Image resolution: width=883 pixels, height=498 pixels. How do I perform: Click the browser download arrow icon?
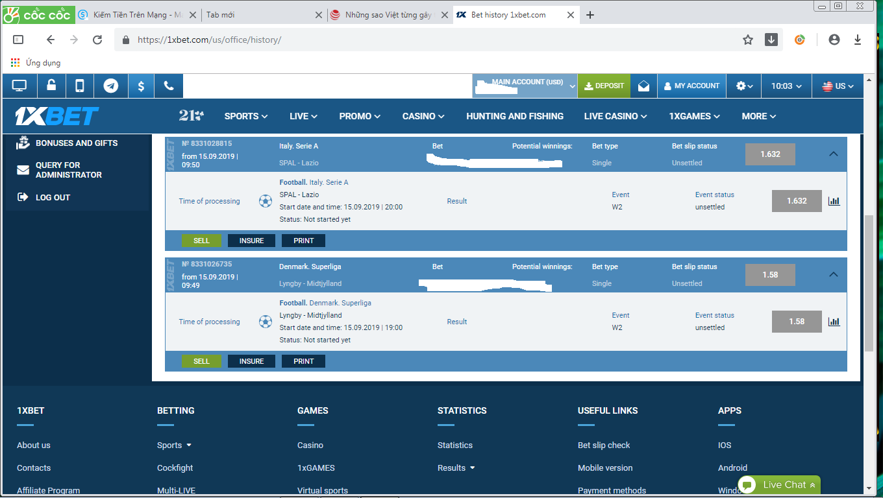click(x=771, y=40)
